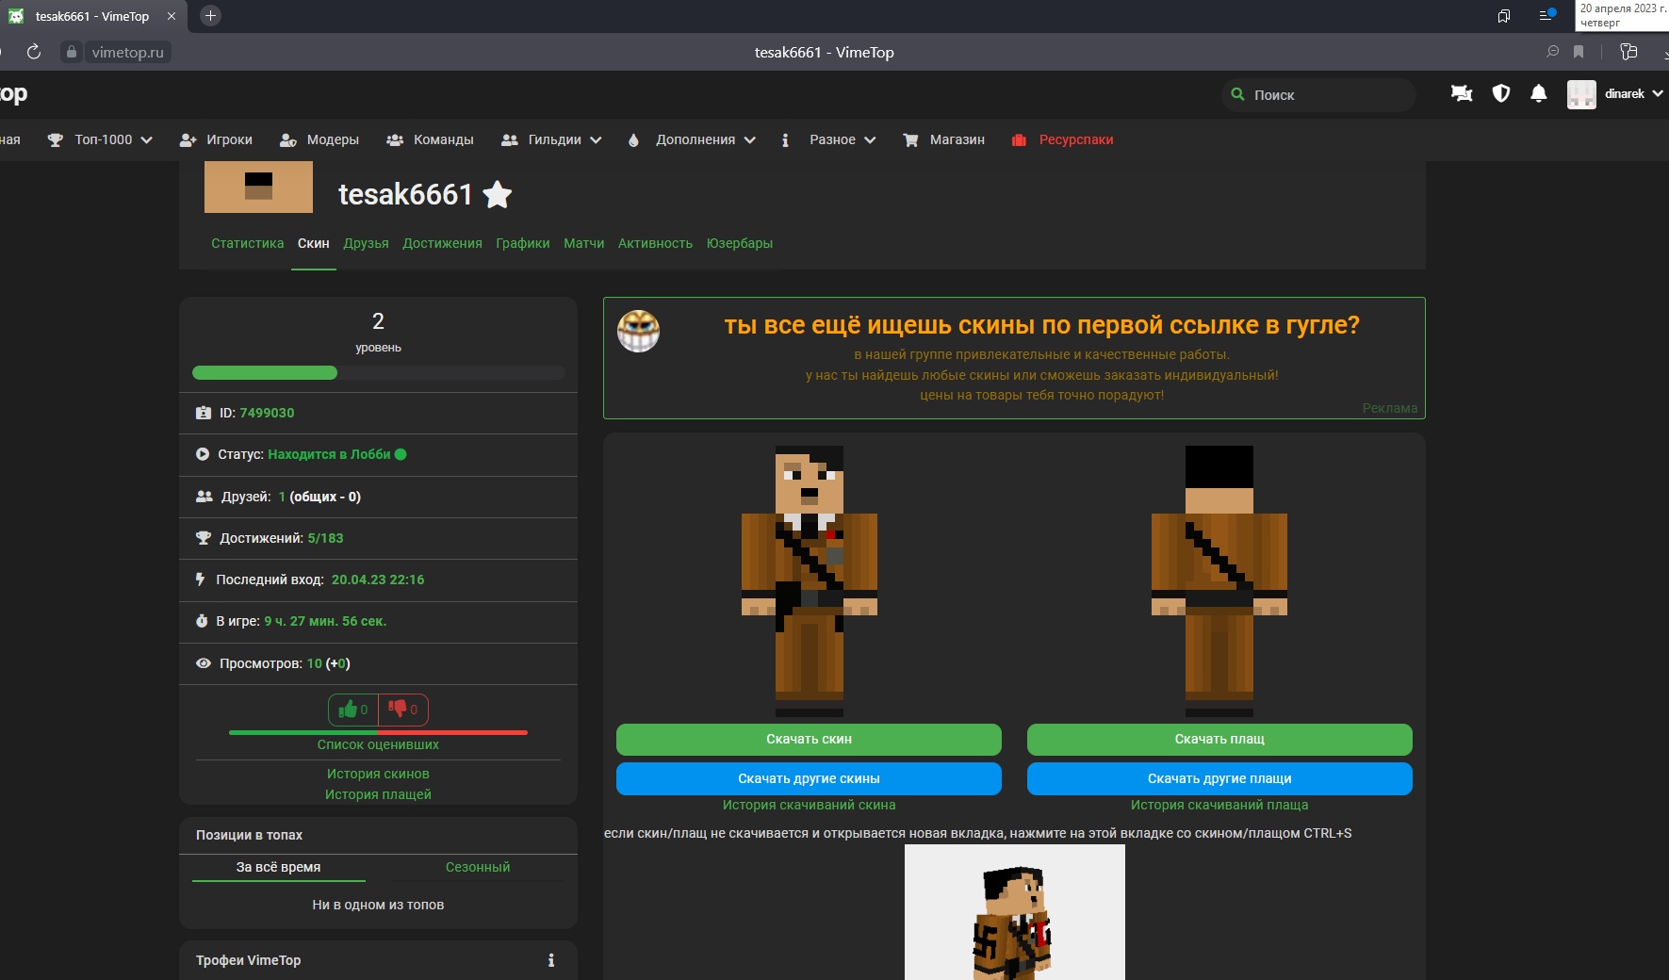Click the notification bell icon
The height and width of the screenshot is (980, 1669).
[x=1538, y=93]
